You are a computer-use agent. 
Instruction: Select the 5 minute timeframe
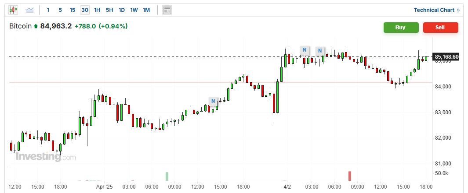[x=60, y=10]
